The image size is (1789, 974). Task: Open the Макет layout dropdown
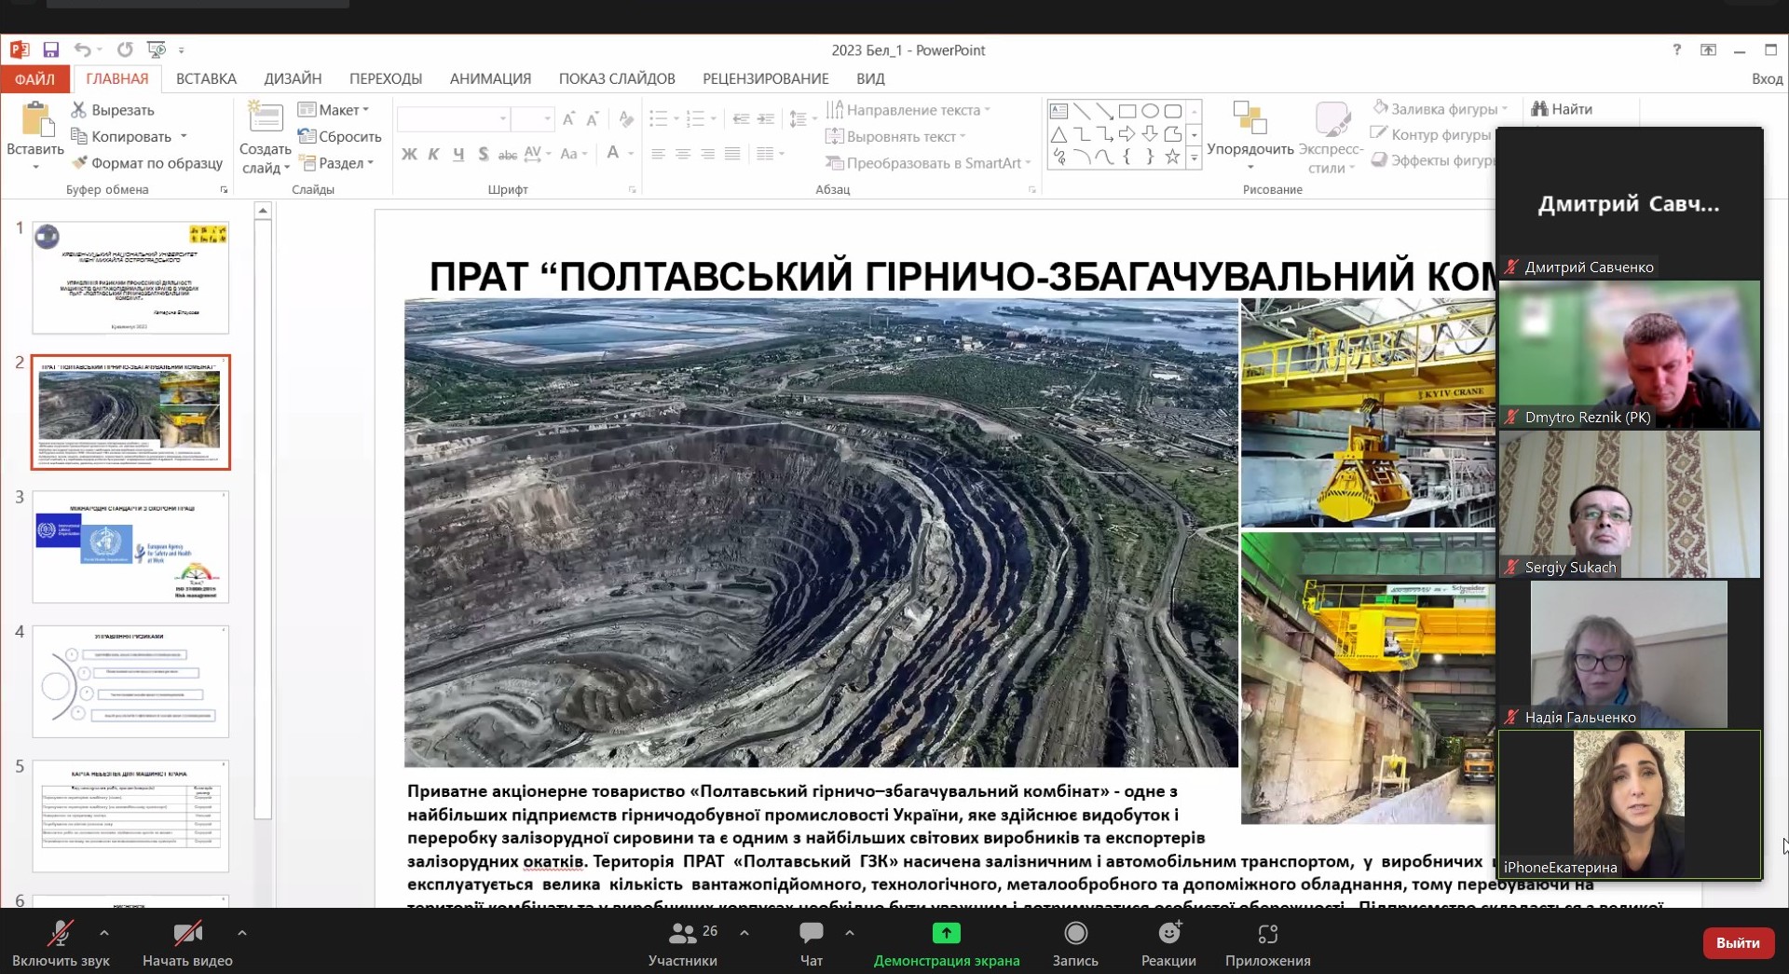coord(334,110)
